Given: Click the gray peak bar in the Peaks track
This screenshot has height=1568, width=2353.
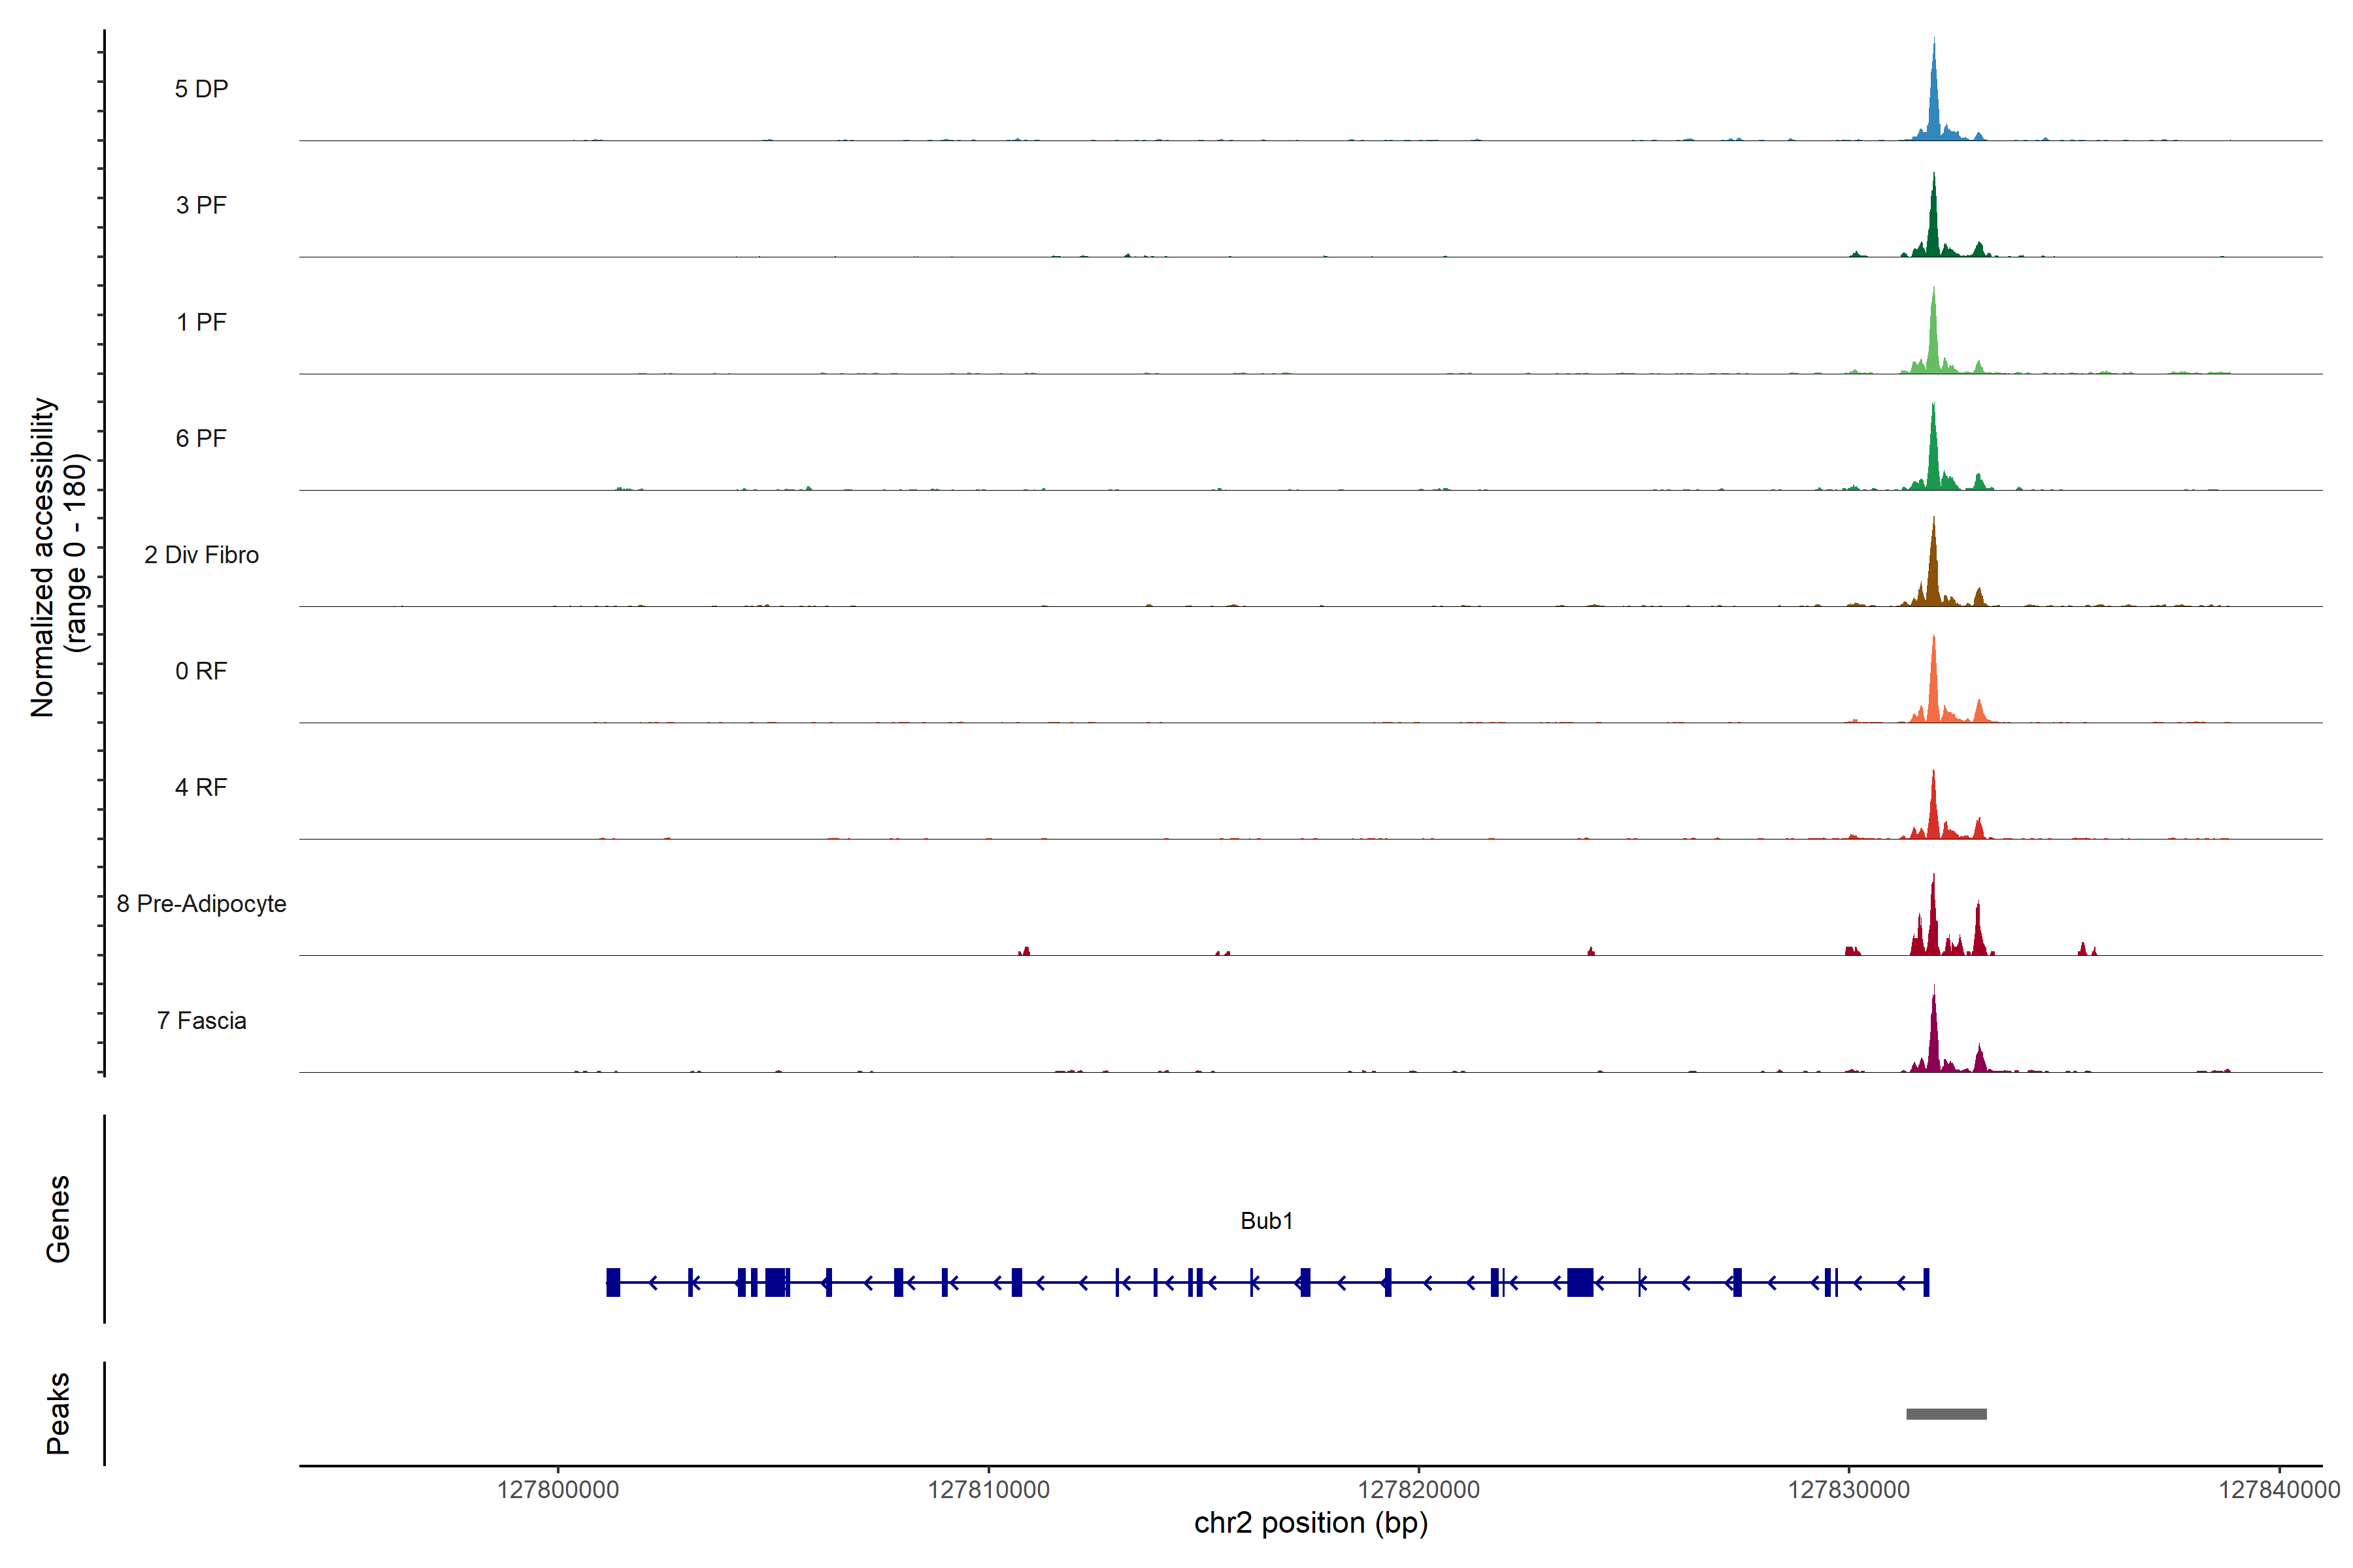Looking at the screenshot, I should (1946, 1414).
